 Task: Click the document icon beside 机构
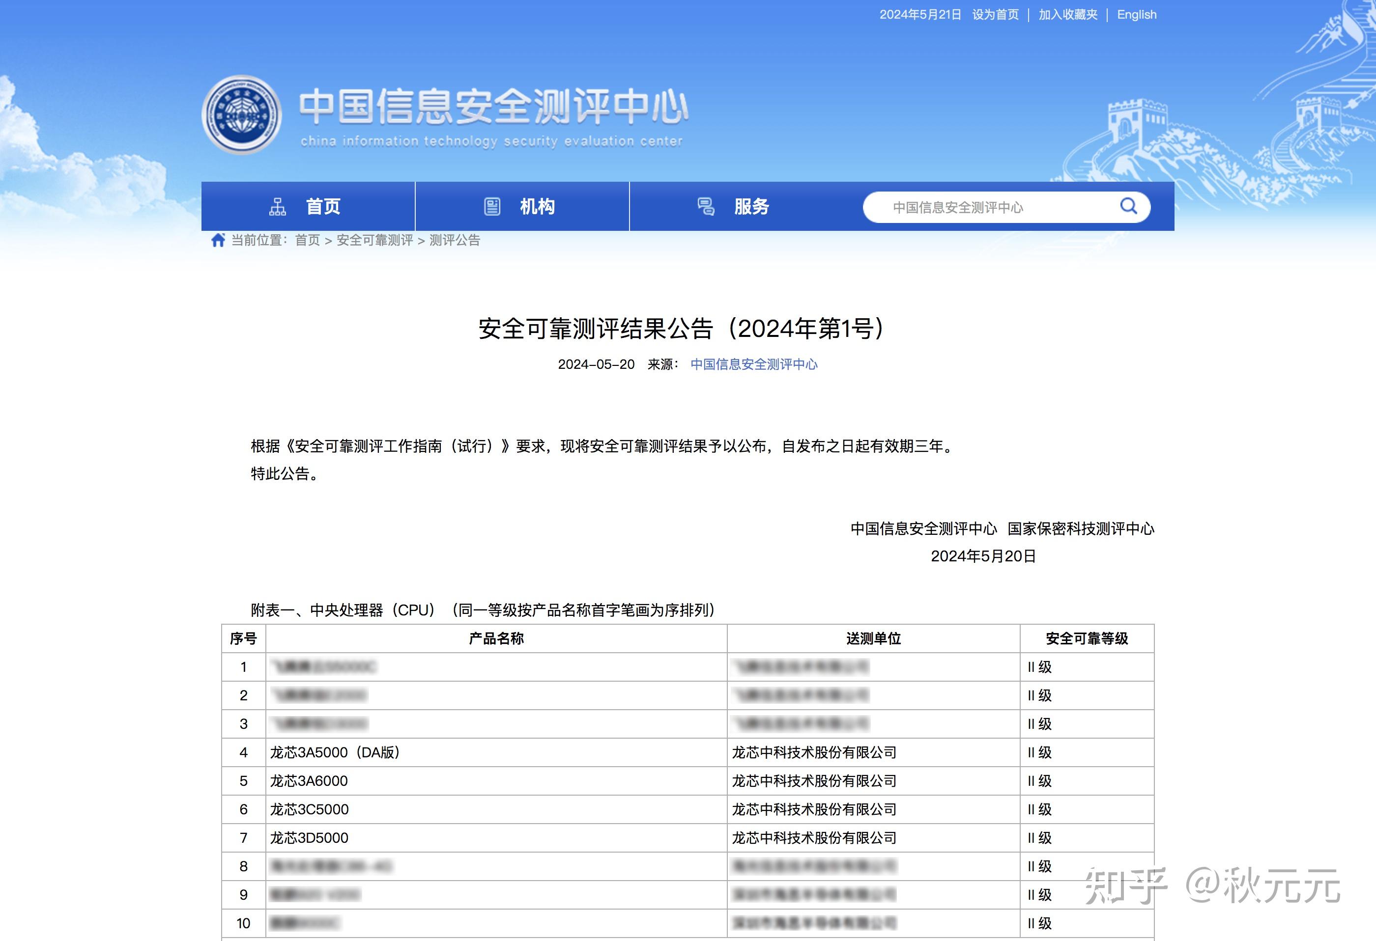point(492,207)
